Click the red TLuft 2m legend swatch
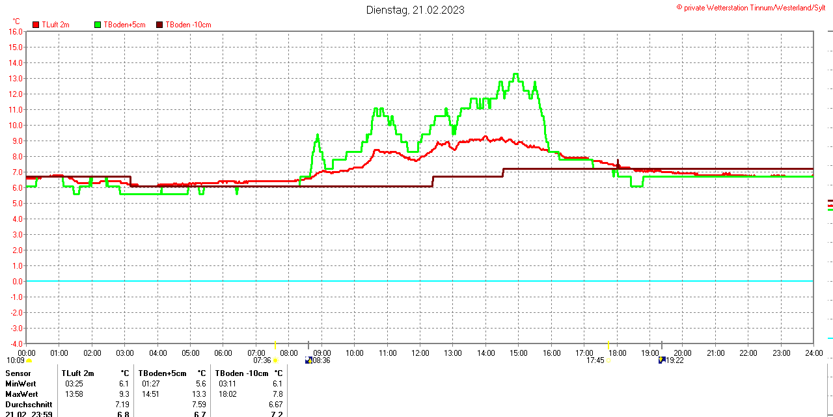833x417 pixels. [x=36, y=25]
